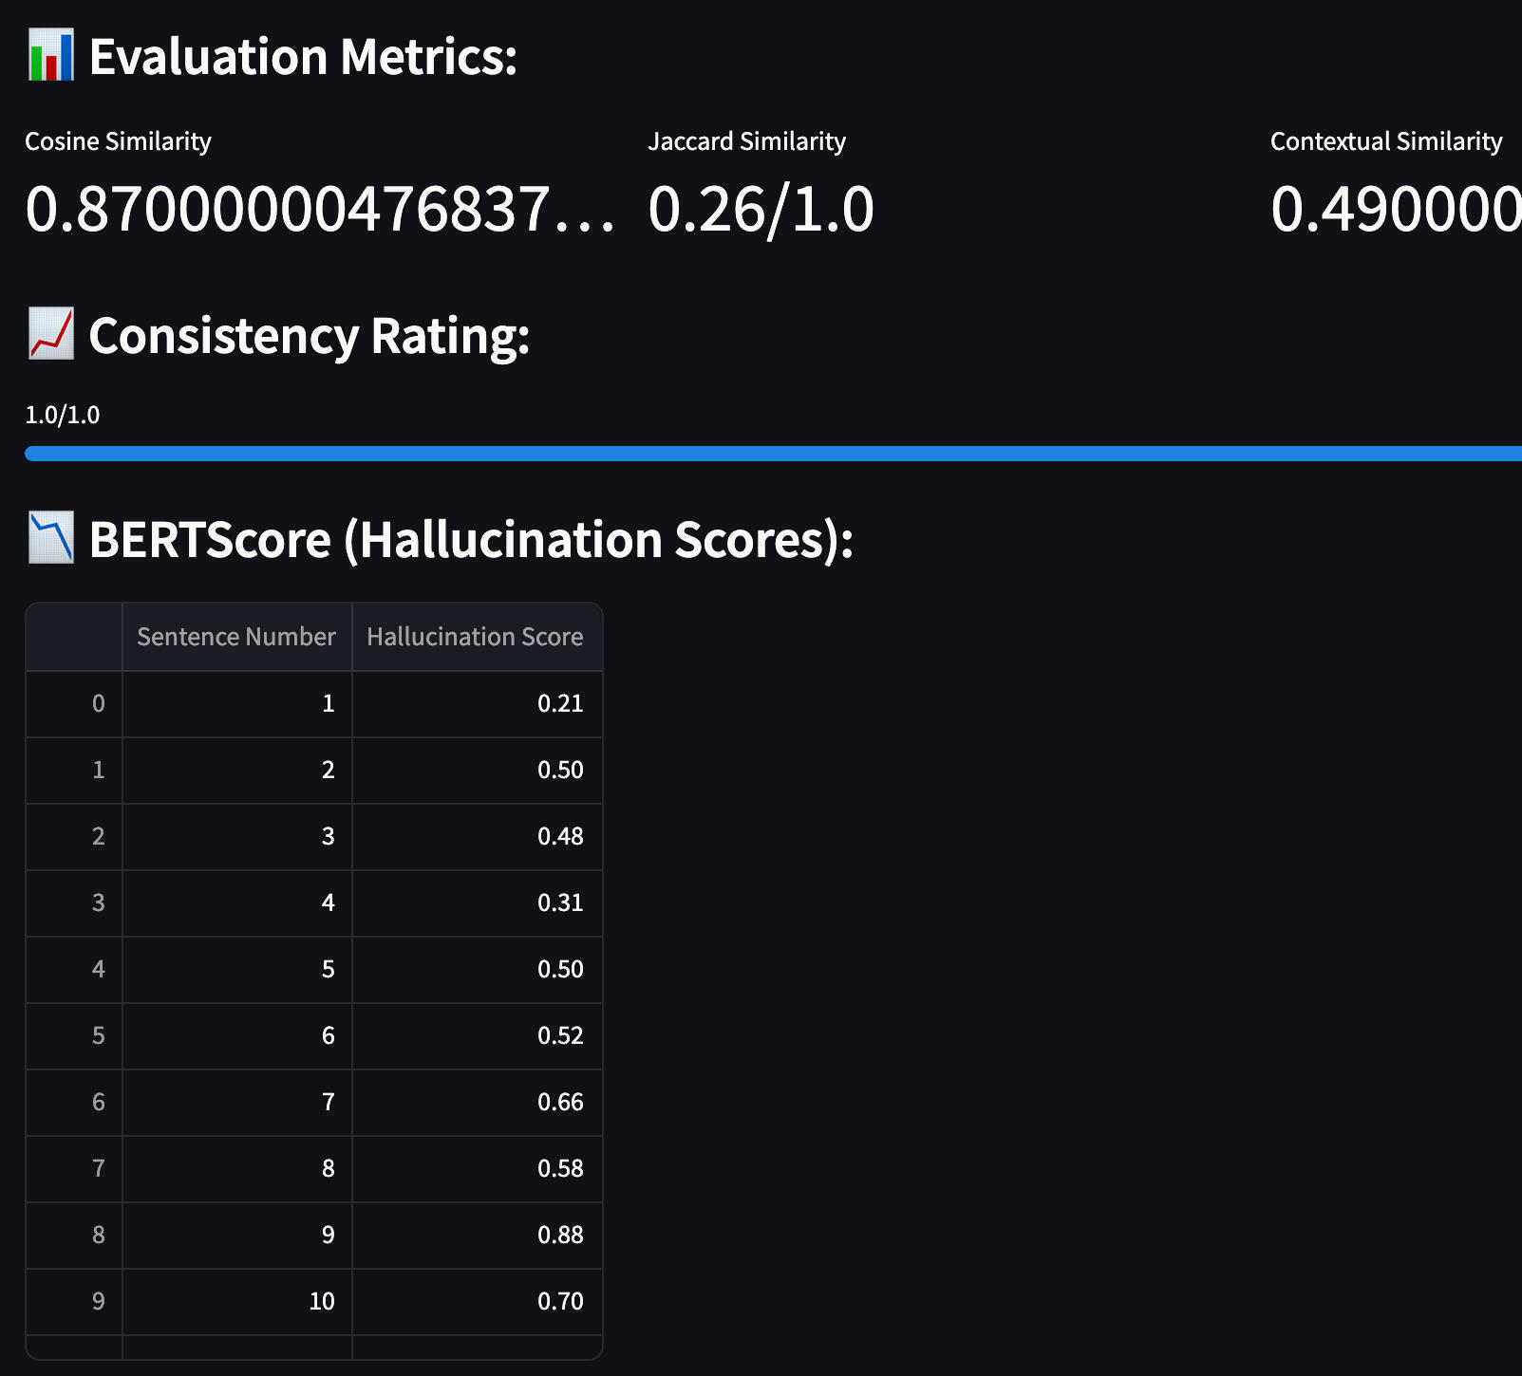The height and width of the screenshot is (1376, 1522).
Task: Select the hallucination score cell 0.48
Action: point(560,836)
